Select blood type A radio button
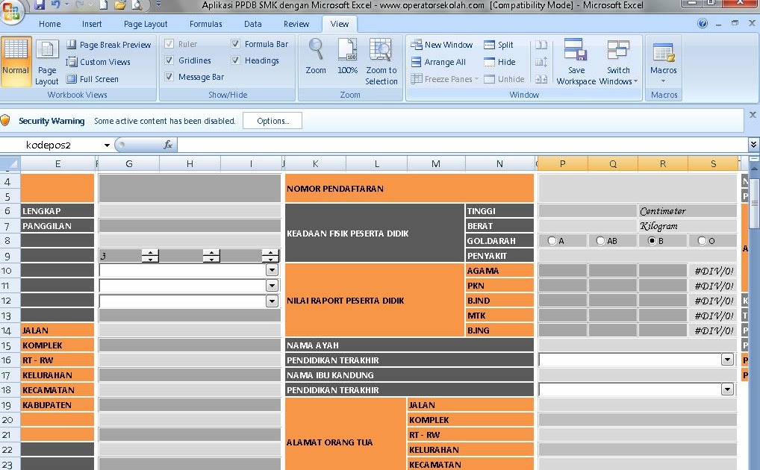Screen dimensions: 760x470 point(552,240)
